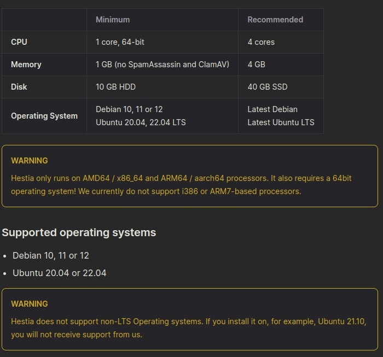Select the 'Disk' row label
383x357 pixels.
tap(19, 87)
